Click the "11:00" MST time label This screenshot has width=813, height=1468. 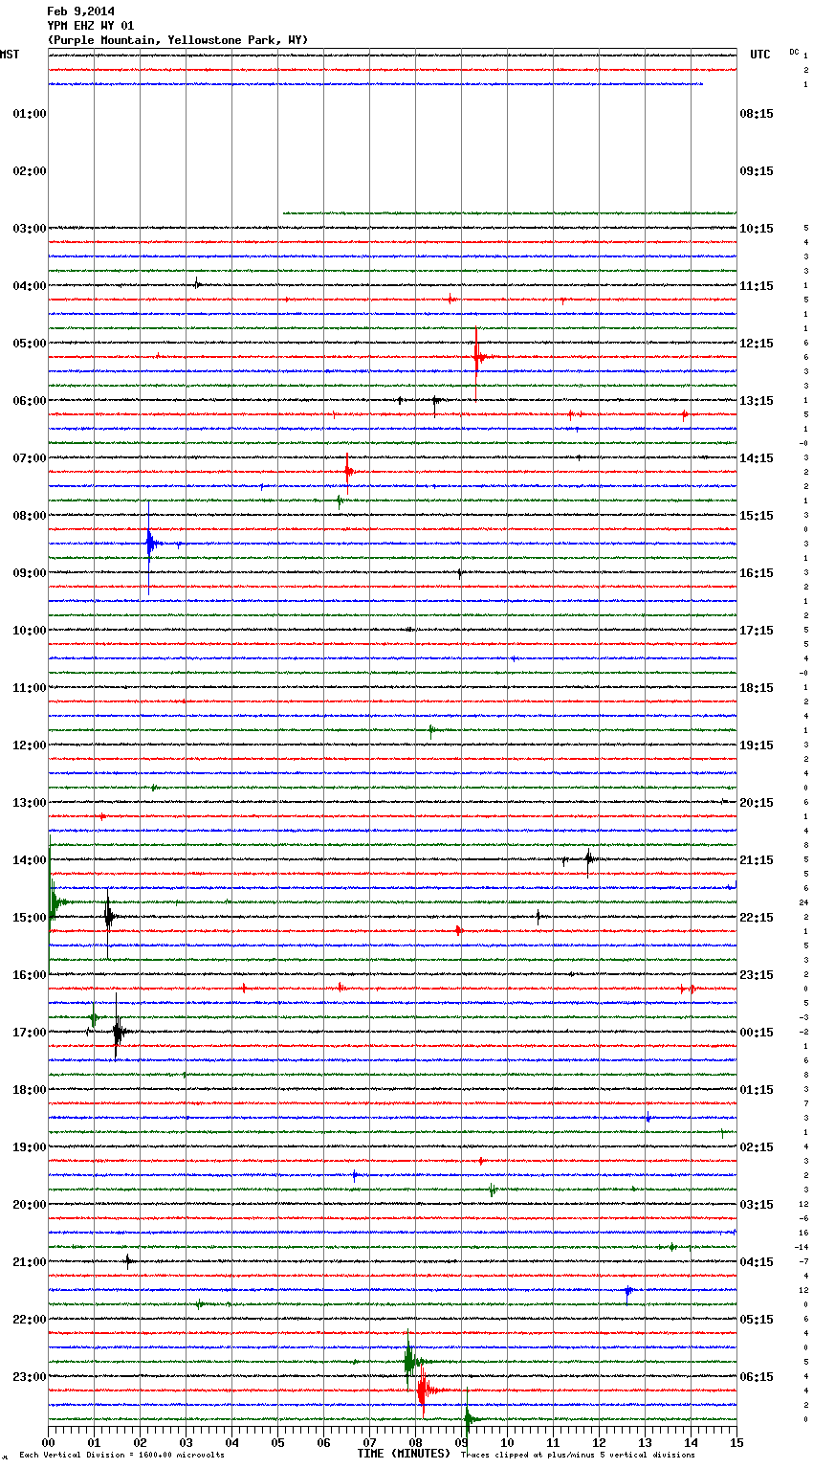click(x=29, y=688)
